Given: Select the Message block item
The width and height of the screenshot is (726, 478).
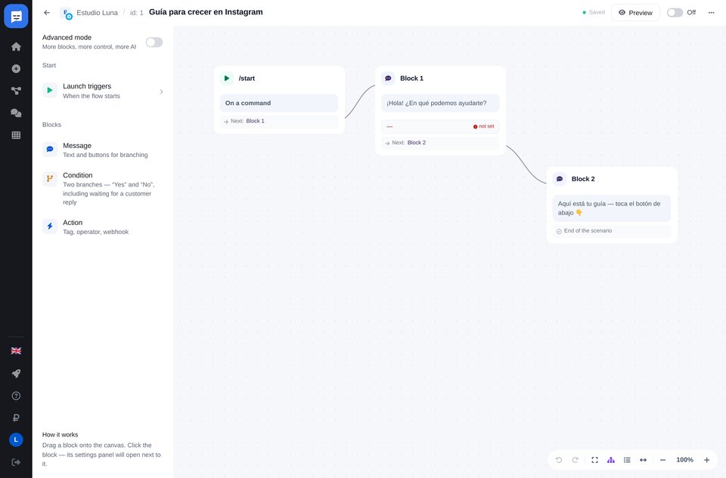Looking at the screenshot, I should click(x=103, y=150).
